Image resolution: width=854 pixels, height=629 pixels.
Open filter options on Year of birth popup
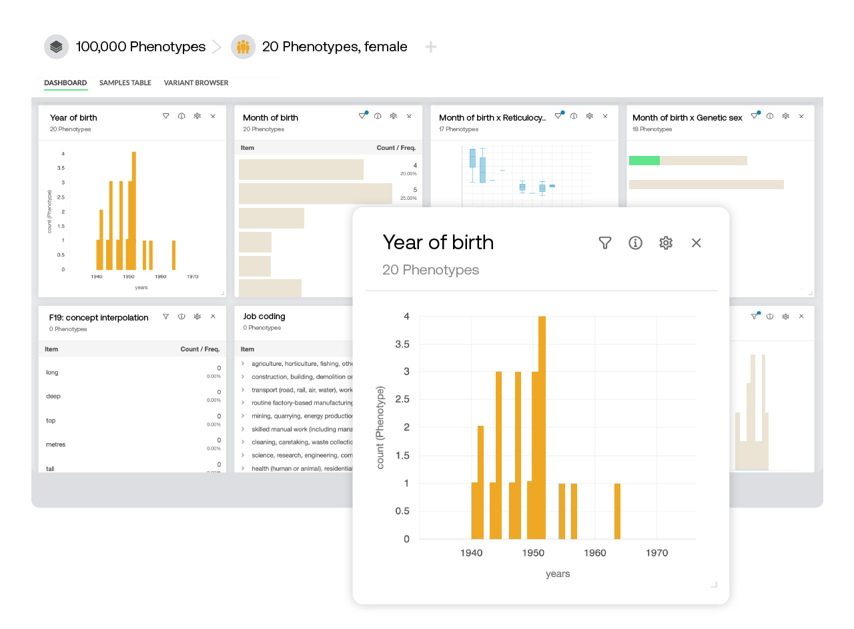604,243
